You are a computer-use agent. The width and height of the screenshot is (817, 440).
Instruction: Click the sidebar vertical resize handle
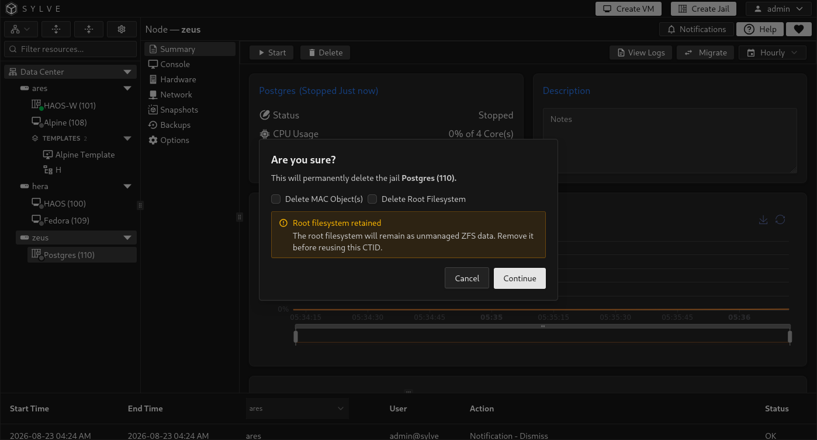140,205
